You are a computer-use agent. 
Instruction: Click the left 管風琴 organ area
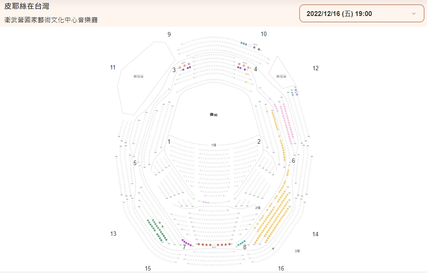tap(138, 77)
